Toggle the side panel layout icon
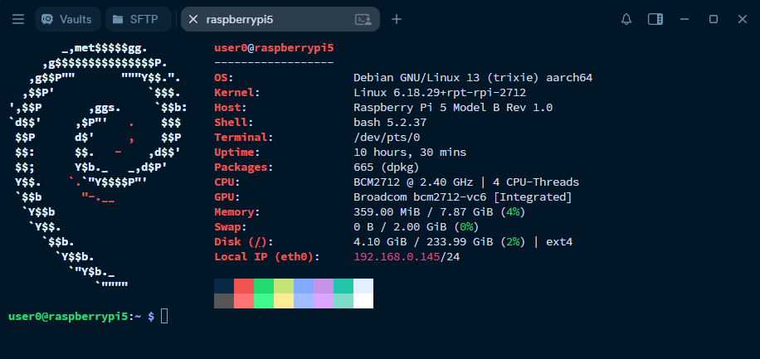760x359 pixels. pyautogui.click(x=655, y=19)
